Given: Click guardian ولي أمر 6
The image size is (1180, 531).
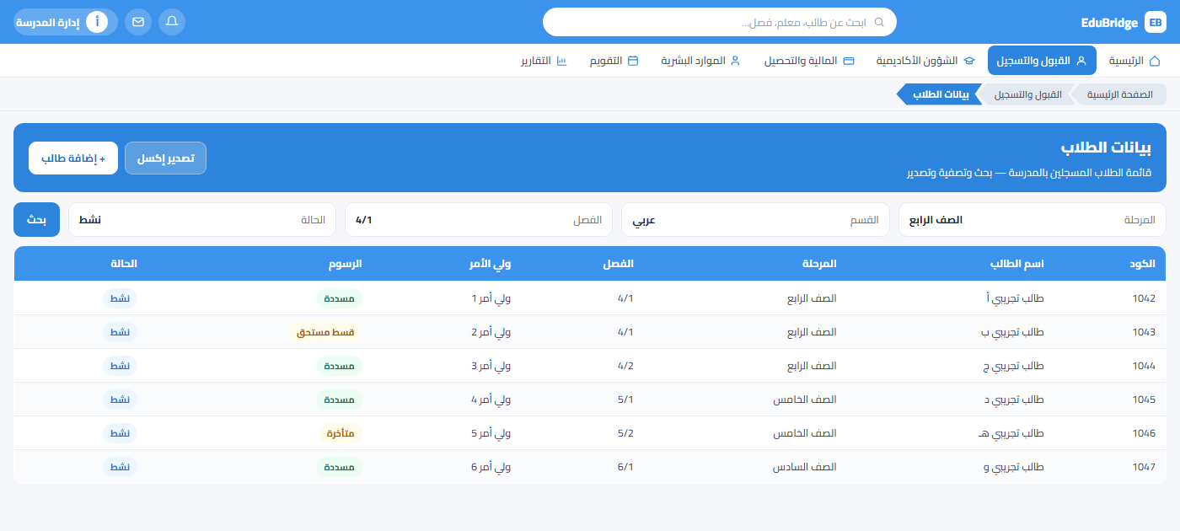Looking at the screenshot, I should [x=491, y=467].
